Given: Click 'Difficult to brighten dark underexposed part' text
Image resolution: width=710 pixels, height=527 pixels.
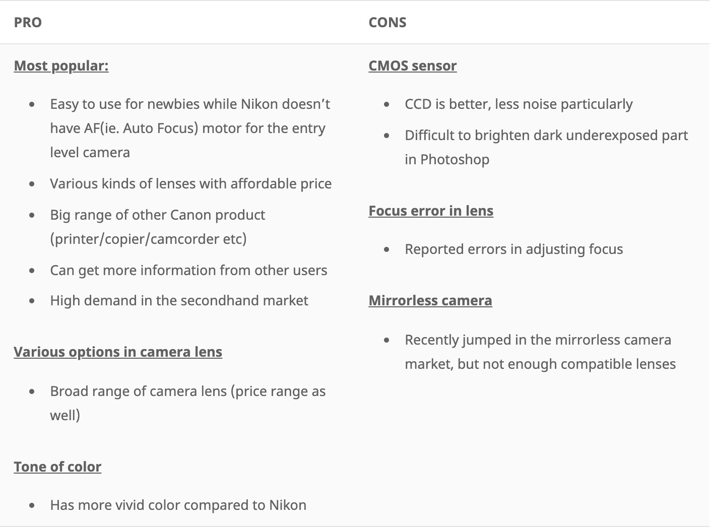Looking at the screenshot, I should click(546, 136).
